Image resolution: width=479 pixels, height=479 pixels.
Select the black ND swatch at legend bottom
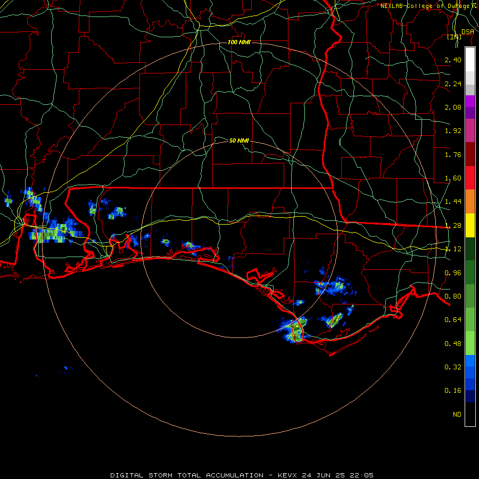(470, 414)
